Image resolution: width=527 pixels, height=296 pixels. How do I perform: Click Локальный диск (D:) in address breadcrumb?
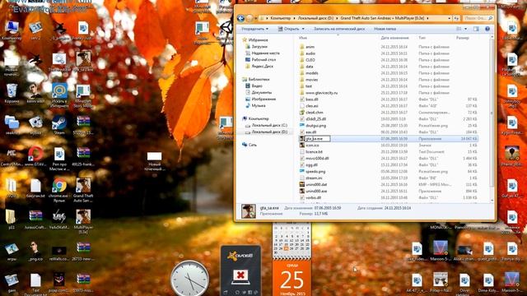click(315, 18)
